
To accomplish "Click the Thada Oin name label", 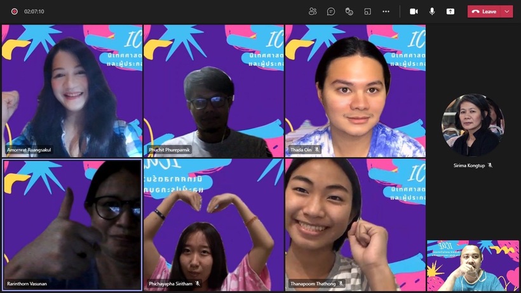I will (301, 150).
